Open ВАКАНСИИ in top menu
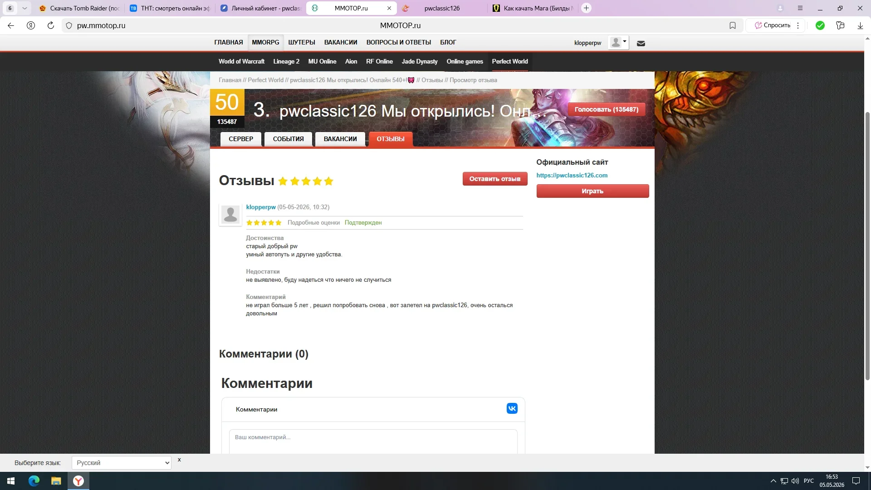 click(x=341, y=42)
